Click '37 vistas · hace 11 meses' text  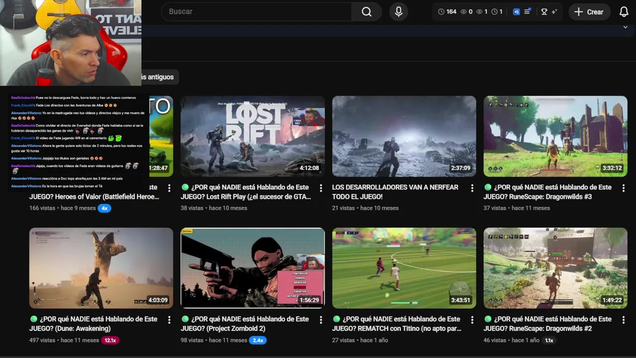517,208
